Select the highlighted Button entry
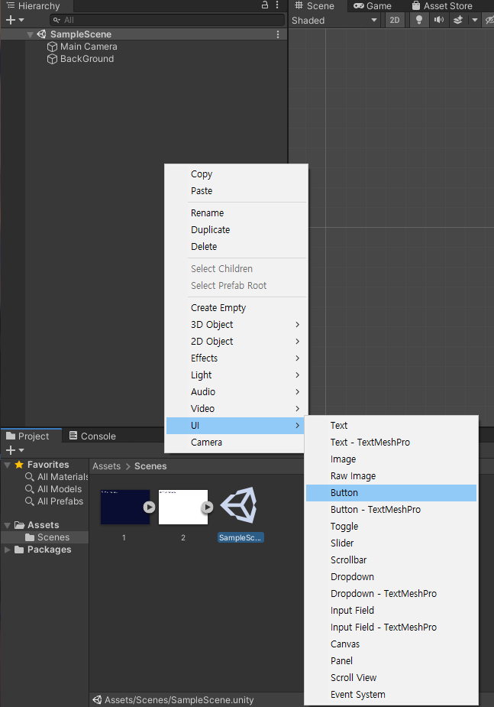Screen dimensions: 494x707 (x=391, y=493)
